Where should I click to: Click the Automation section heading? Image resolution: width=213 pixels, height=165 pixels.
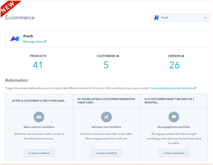point(16,80)
